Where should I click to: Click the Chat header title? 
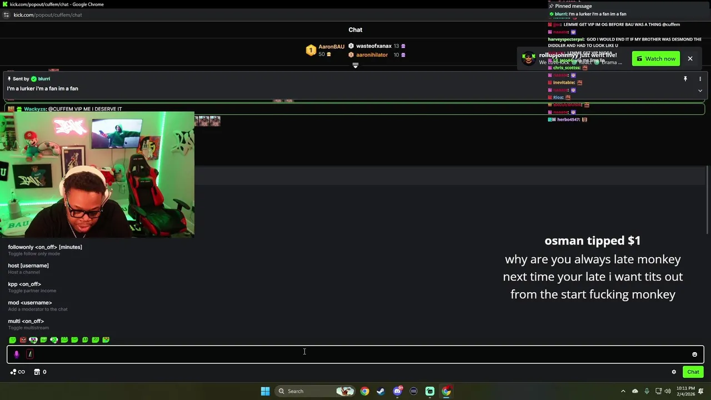355,30
